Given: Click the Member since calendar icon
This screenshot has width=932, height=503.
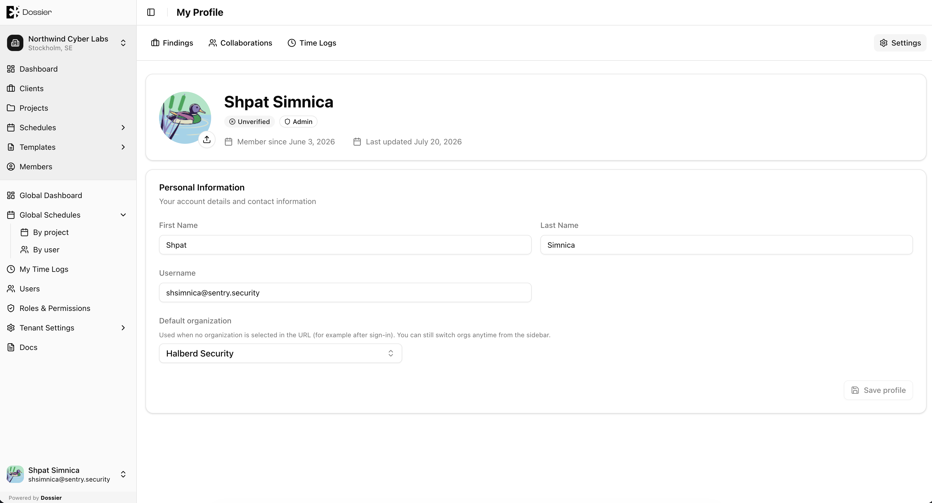Looking at the screenshot, I should 228,142.
